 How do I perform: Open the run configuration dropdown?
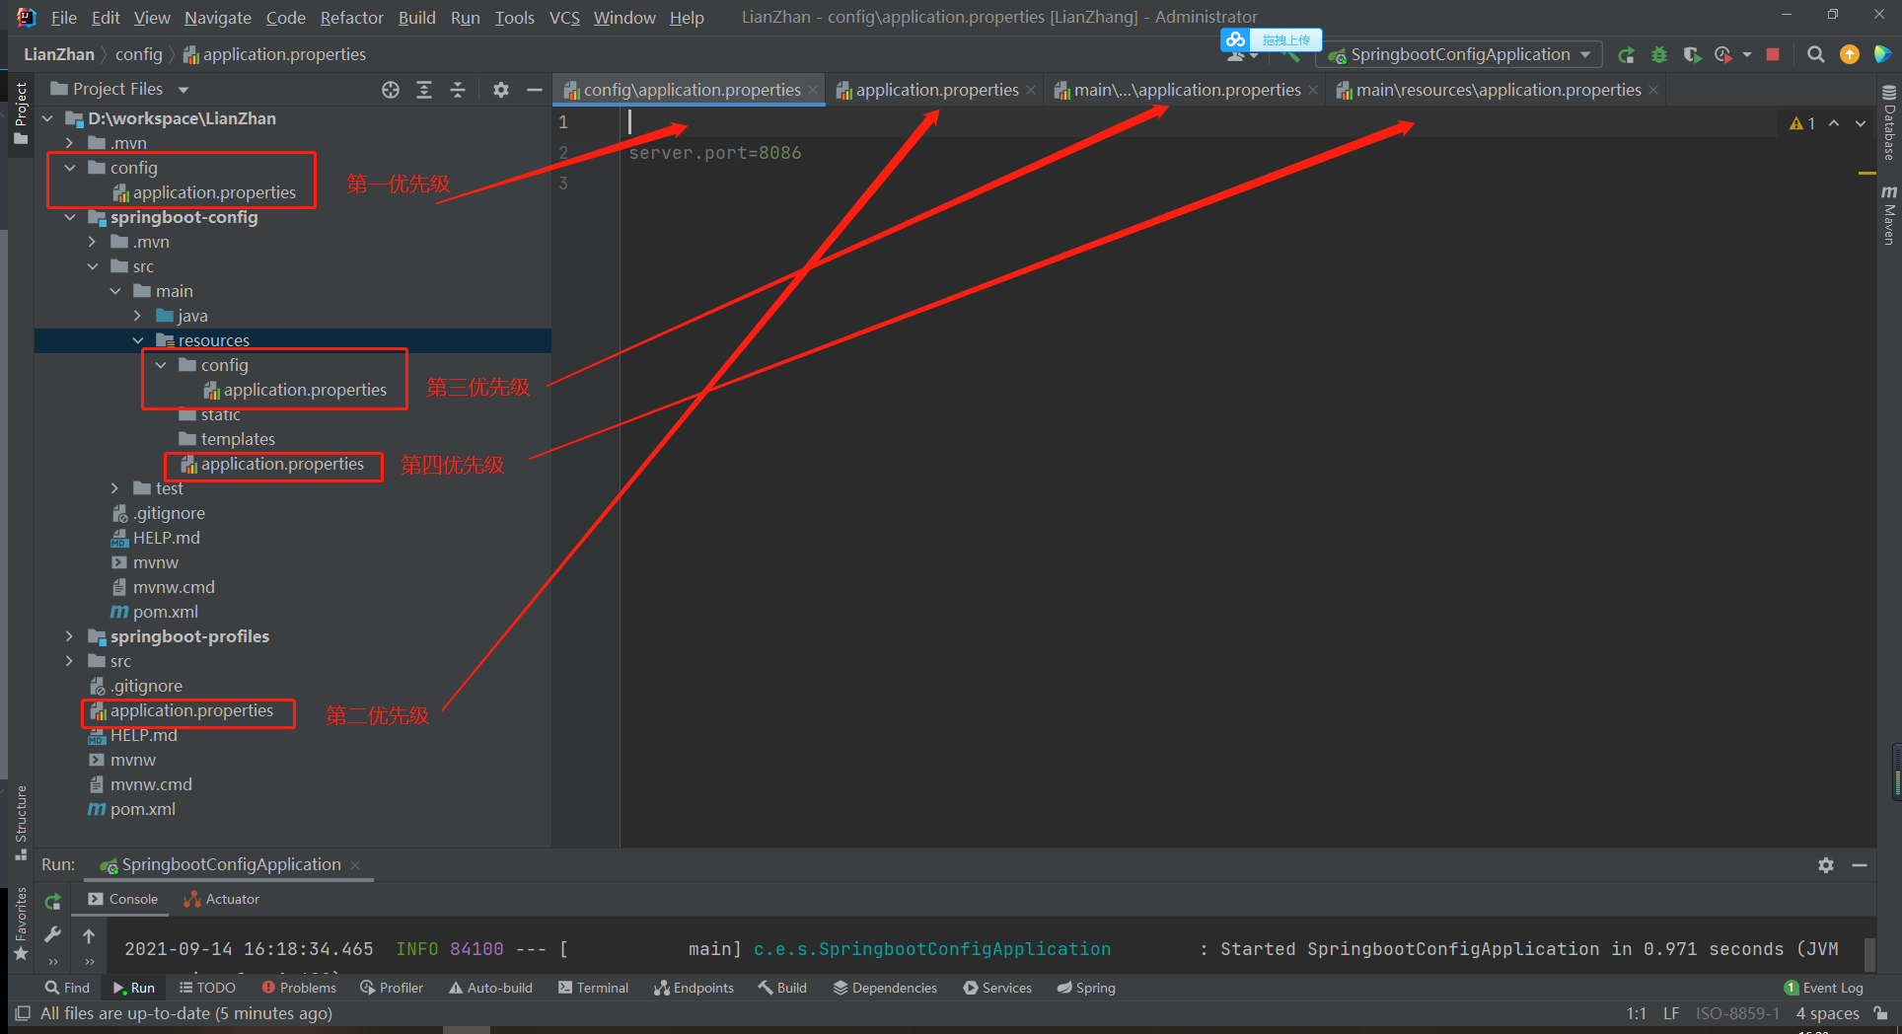pos(1460,55)
